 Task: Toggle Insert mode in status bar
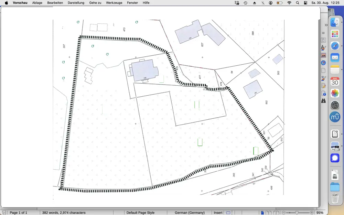pyautogui.click(x=218, y=213)
